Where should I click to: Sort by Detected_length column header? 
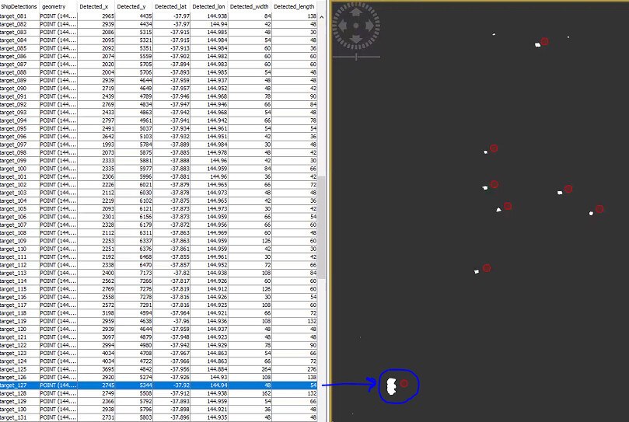click(x=295, y=6)
